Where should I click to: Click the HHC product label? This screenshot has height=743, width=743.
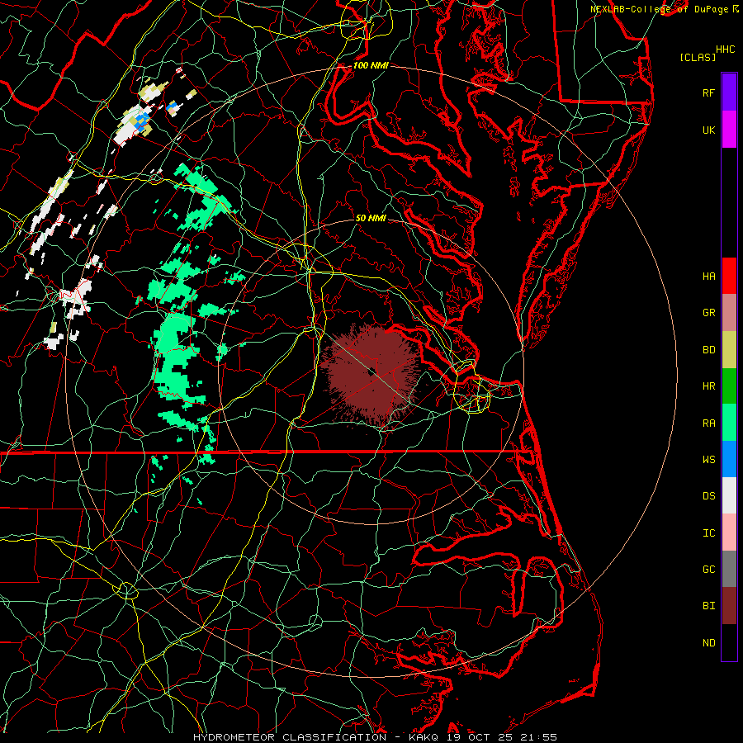[725, 50]
